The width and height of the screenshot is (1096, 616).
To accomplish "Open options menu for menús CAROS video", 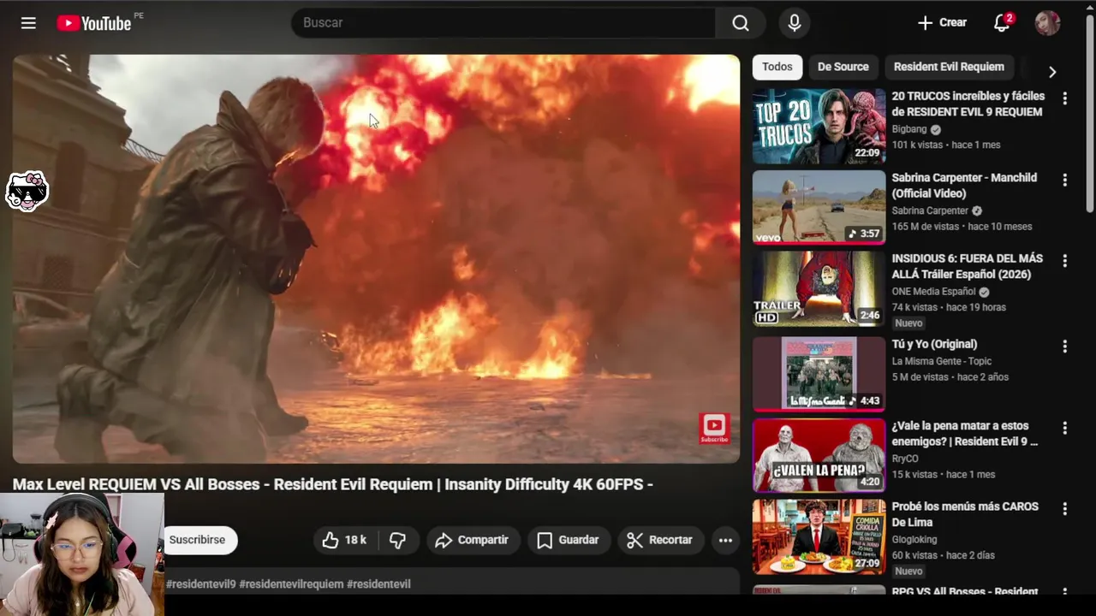I will click(1064, 509).
